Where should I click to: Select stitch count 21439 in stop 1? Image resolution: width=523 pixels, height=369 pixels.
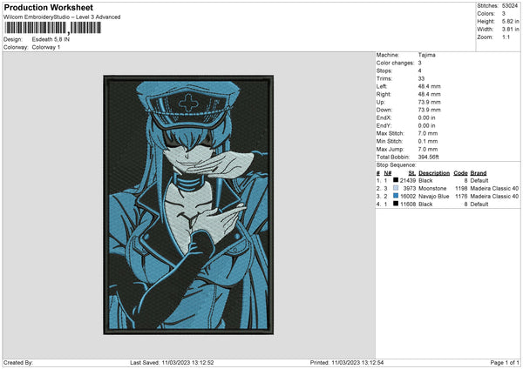(x=408, y=180)
